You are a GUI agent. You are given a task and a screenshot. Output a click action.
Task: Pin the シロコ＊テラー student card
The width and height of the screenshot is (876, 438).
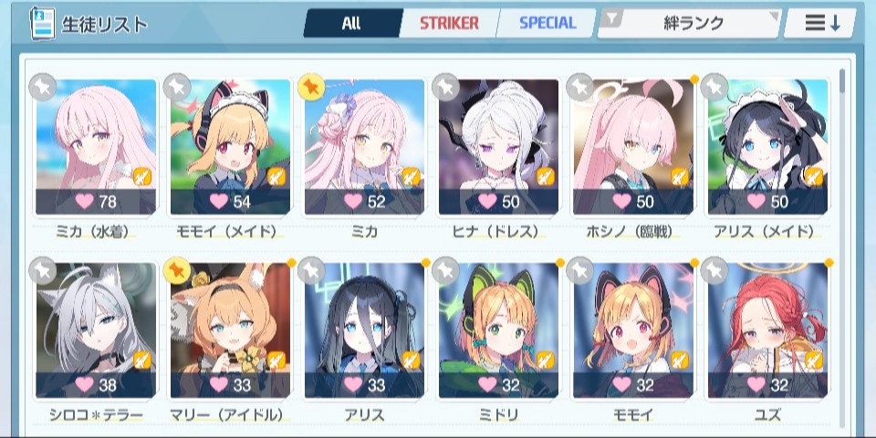tap(42, 271)
